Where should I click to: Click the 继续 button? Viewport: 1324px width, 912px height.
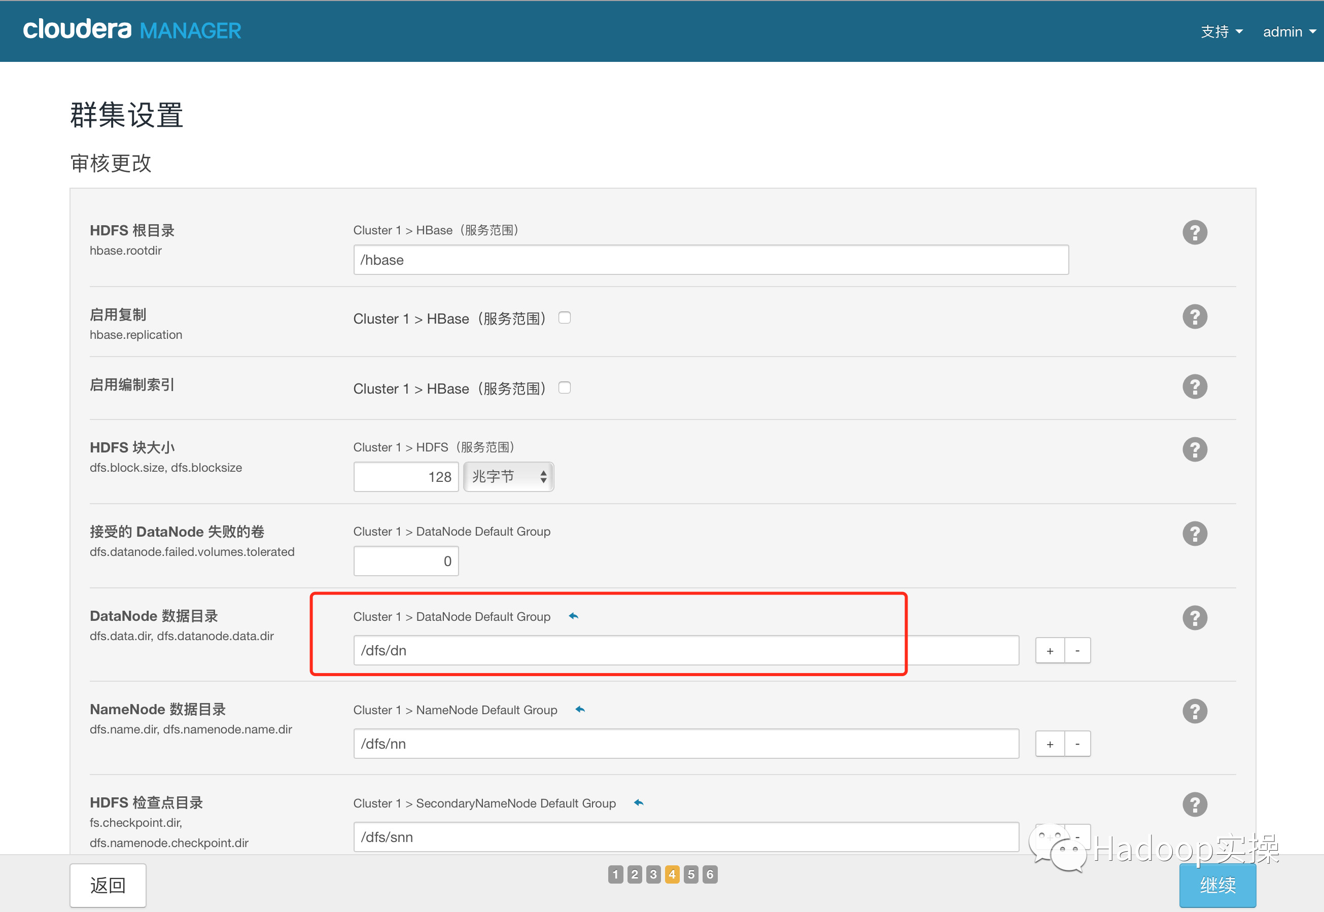point(1217,886)
